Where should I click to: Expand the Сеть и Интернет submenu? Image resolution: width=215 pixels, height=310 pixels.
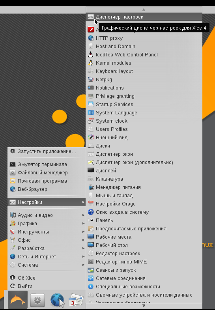47,257
